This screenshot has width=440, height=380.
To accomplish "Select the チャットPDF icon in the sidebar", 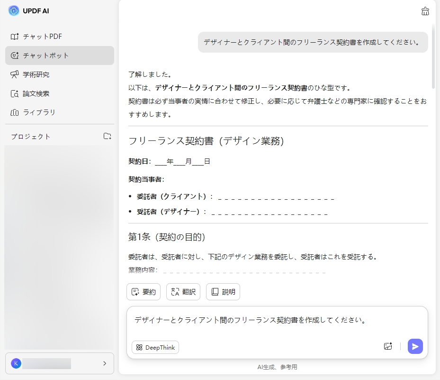I will click(x=15, y=36).
